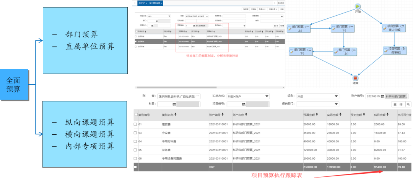Tick the checkbox for row 03 会议费
This screenshot has width=413, height=184.
coord(136,133)
